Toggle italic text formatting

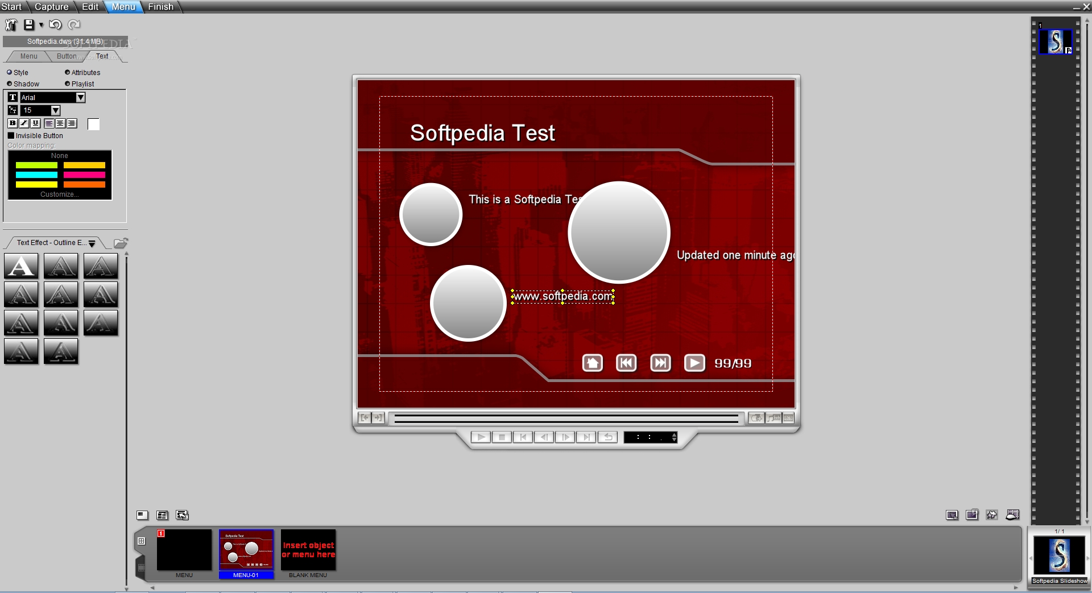click(x=24, y=123)
